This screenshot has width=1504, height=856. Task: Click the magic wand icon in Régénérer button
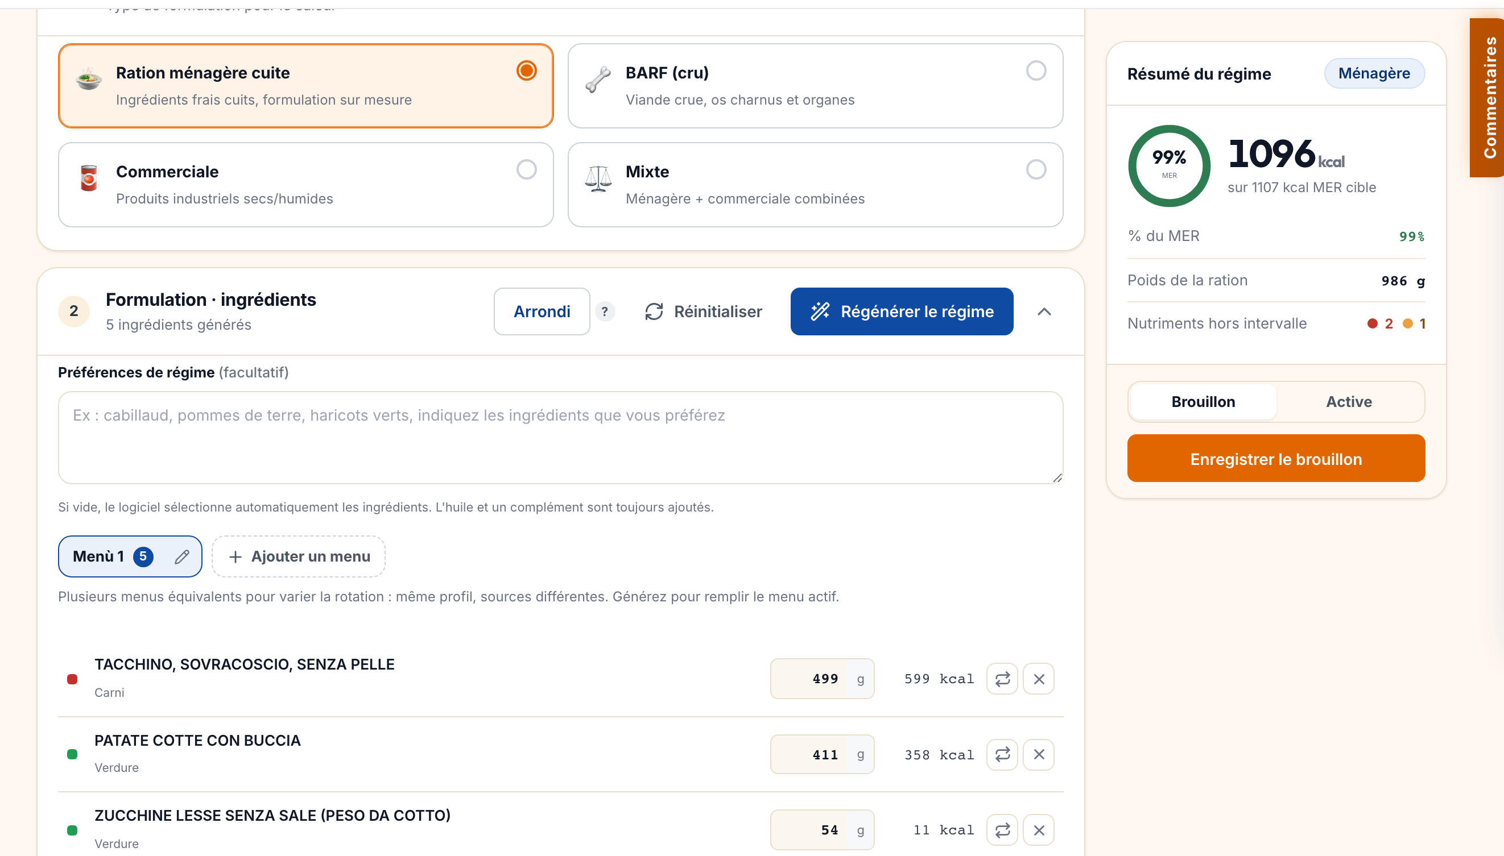coord(820,311)
